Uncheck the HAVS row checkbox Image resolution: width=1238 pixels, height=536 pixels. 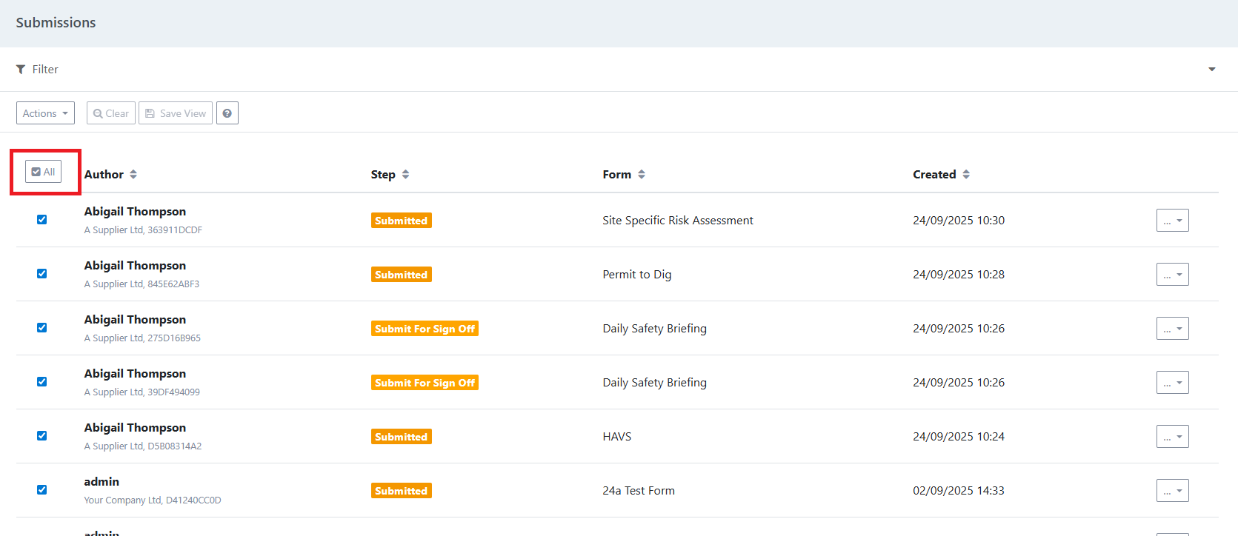coord(42,435)
